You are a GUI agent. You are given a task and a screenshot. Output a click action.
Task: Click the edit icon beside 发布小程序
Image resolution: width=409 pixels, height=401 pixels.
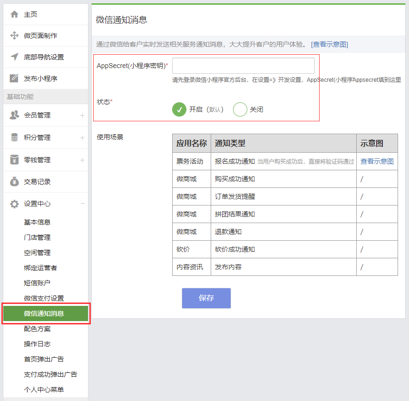click(14, 78)
